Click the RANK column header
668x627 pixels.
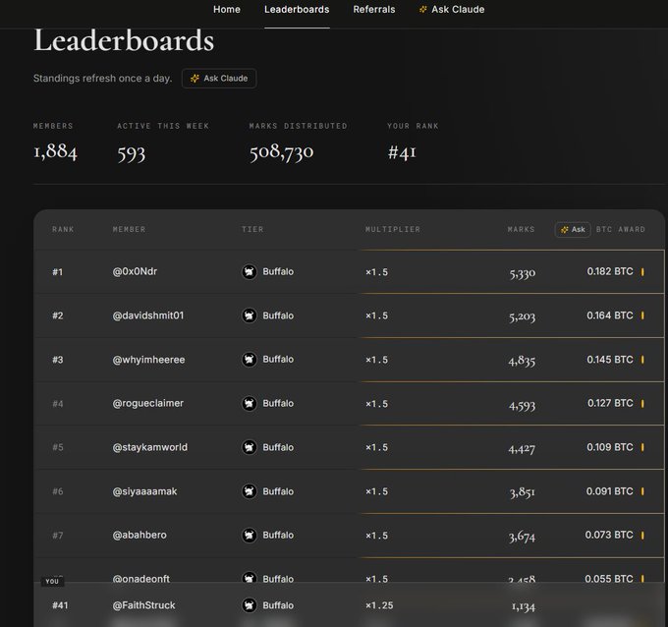(63, 230)
